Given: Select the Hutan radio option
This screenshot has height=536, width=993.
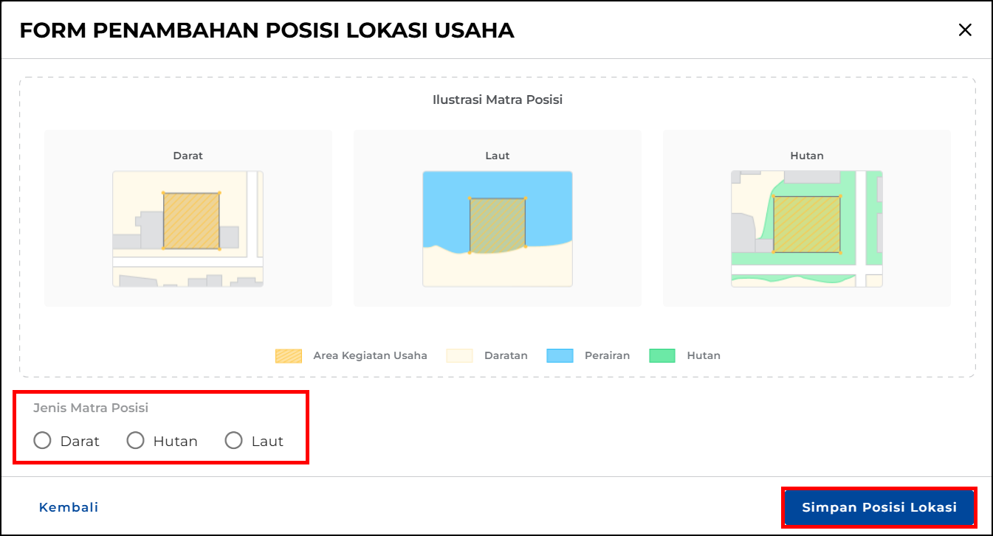Looking at the screenshot, I should 136,441.
